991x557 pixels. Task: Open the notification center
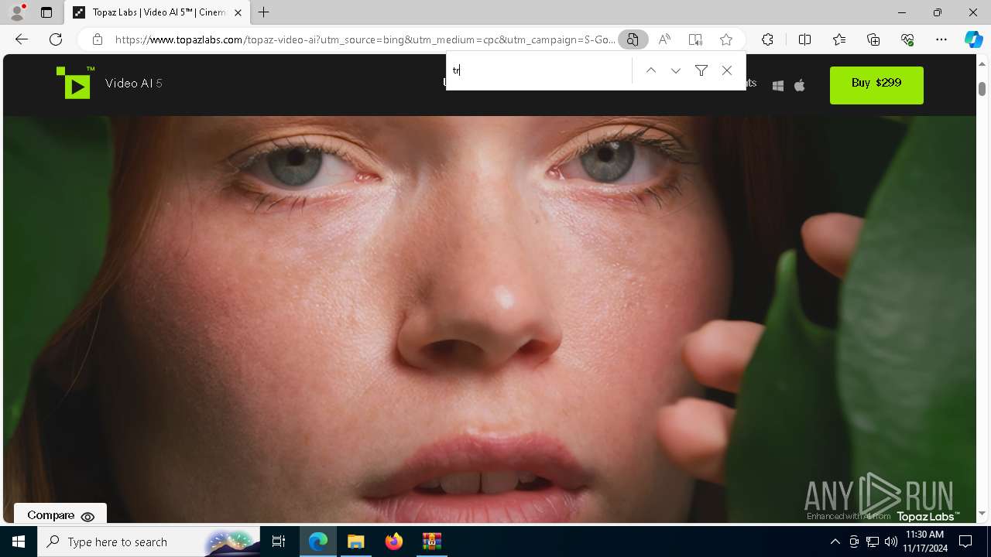(965, 542)
